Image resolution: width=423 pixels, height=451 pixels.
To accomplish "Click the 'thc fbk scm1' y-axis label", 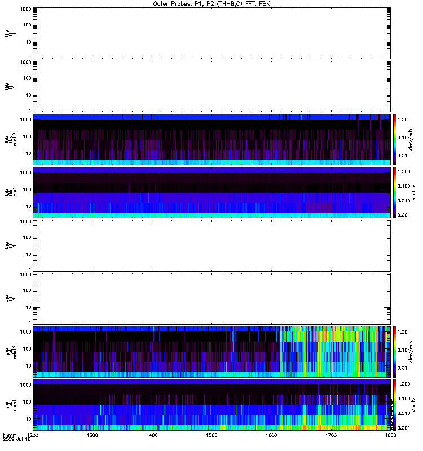I will 10,405.
